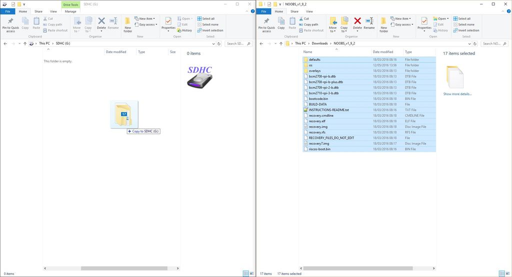512x277 pixels.
Task: Click Show more details link
Action: (x=457, y=94)
